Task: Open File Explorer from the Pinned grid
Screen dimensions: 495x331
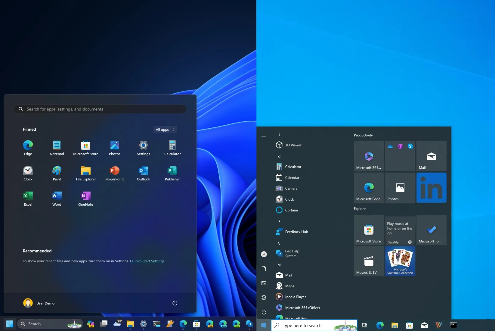Action: pyautogui.click(x=86, y=173)
